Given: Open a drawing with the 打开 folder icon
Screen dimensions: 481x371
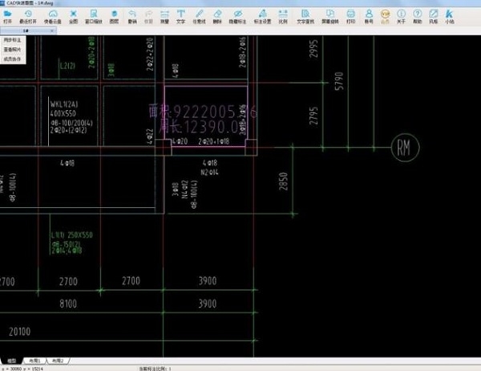Looking at the screenshot, I should [7, 17].
